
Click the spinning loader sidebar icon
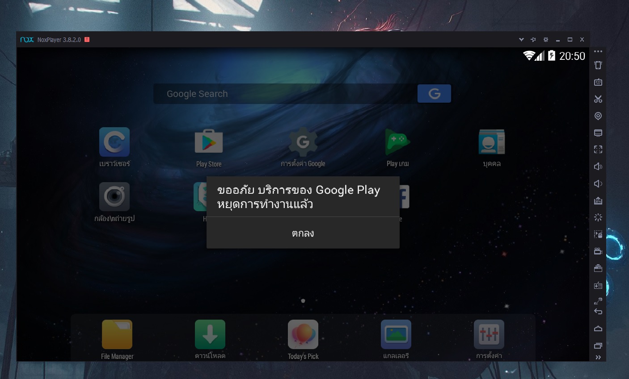pyautogui.click(x=598, y=217)
